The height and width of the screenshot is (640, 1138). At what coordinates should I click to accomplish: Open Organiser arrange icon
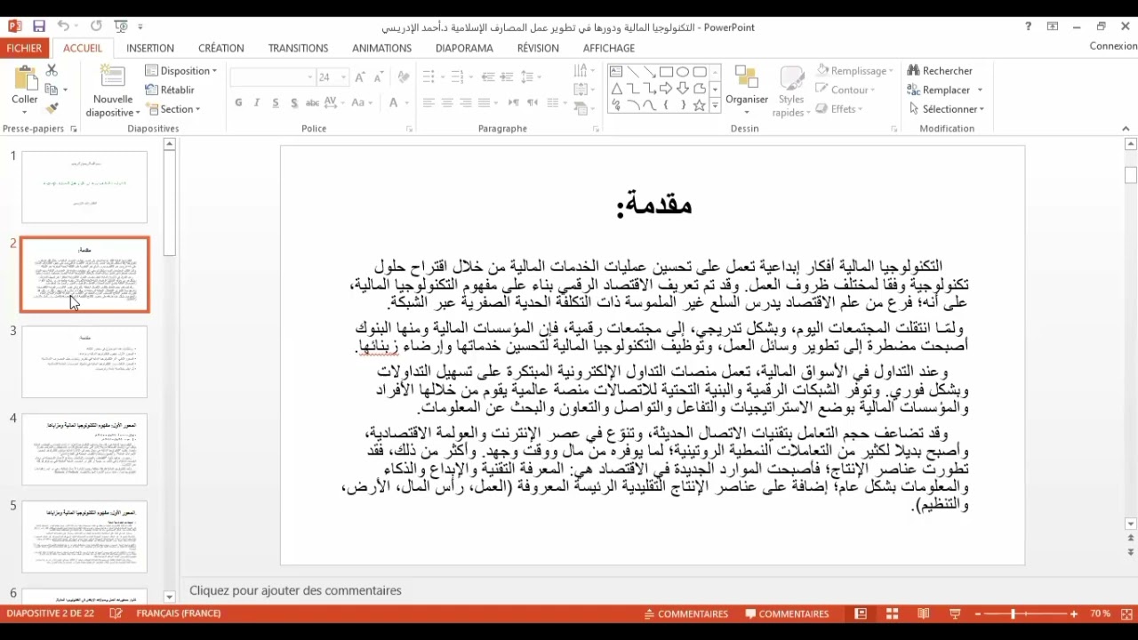pyautogui.click(x=746, y=78)
